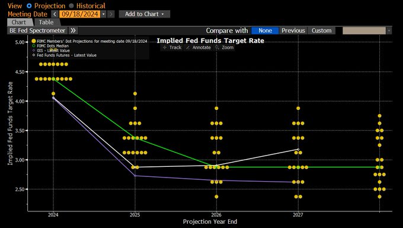Image resolution: width=403 pixels, height=228 pixels.
Task: Open the beige custom date dropdown arrow
Action: (x=389, y=31)
